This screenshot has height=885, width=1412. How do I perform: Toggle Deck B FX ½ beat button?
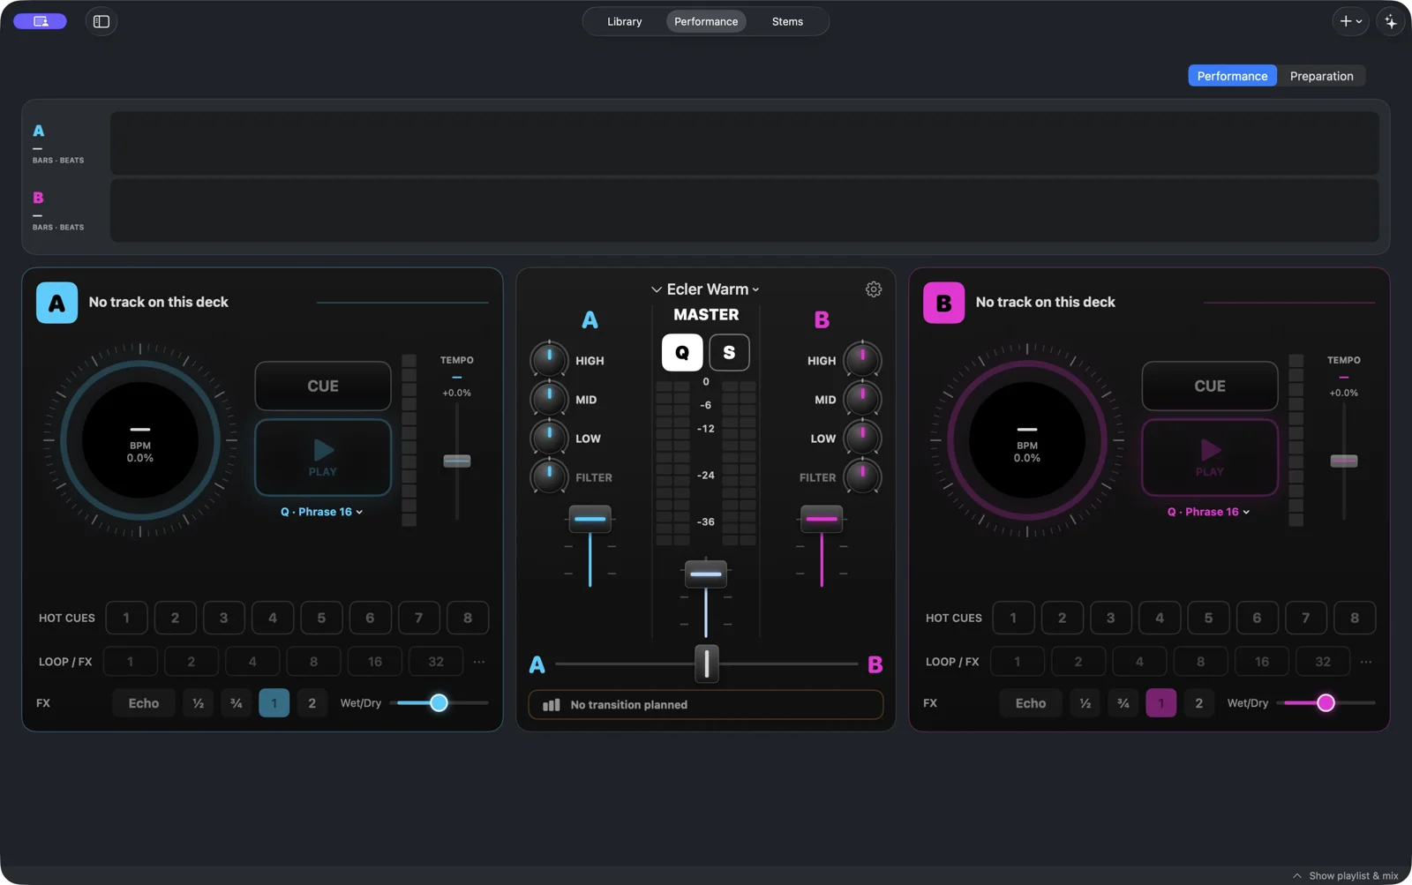click(x=1085, y=703)
